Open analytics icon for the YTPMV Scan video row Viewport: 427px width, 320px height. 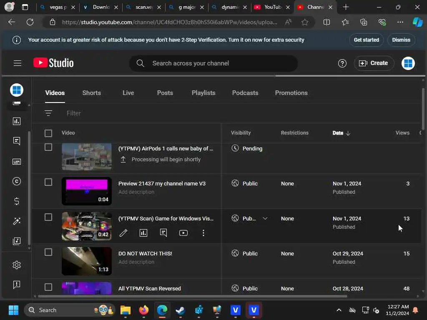click(143, 233)
